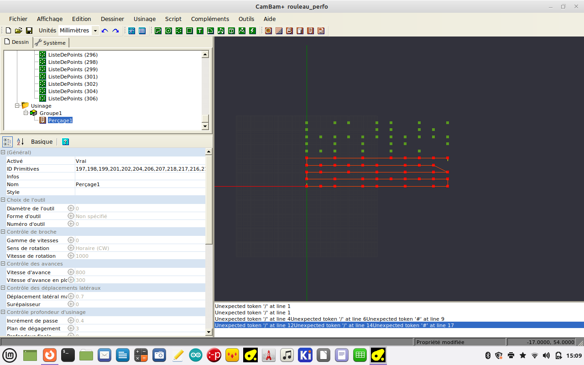The image size is (584, 365).
Task: Toggle default value for Gamme de vitesses
Action: point(71,240)
